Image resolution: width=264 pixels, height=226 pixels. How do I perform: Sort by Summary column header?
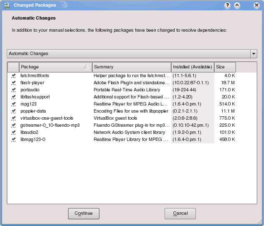[x=132, y=67]
